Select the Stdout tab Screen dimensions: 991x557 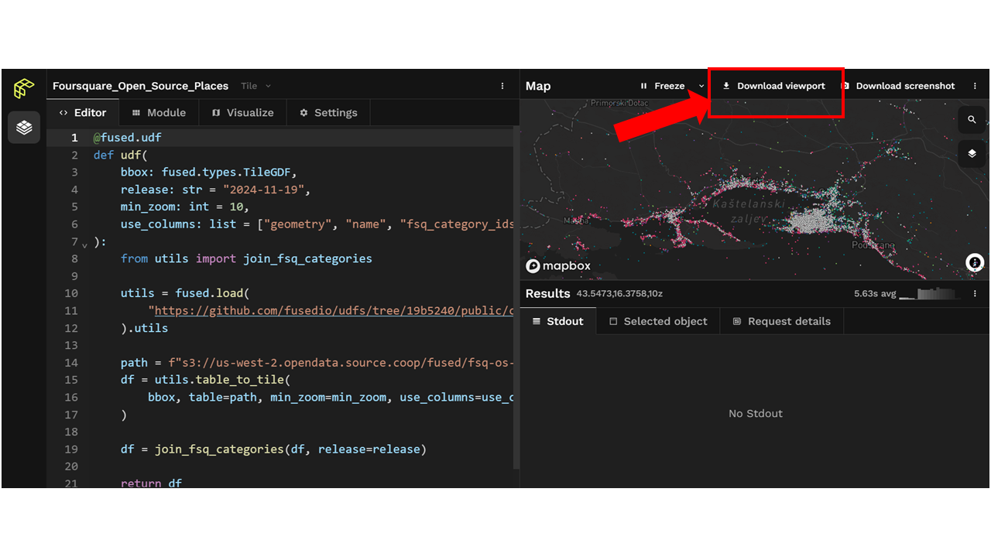[x=558, y=322]
